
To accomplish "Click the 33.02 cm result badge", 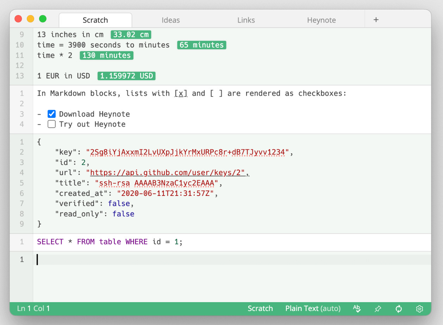I will [x=131, y=34].
